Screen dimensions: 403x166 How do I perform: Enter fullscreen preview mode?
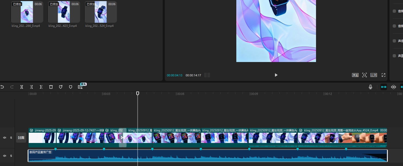click(383, 75)
